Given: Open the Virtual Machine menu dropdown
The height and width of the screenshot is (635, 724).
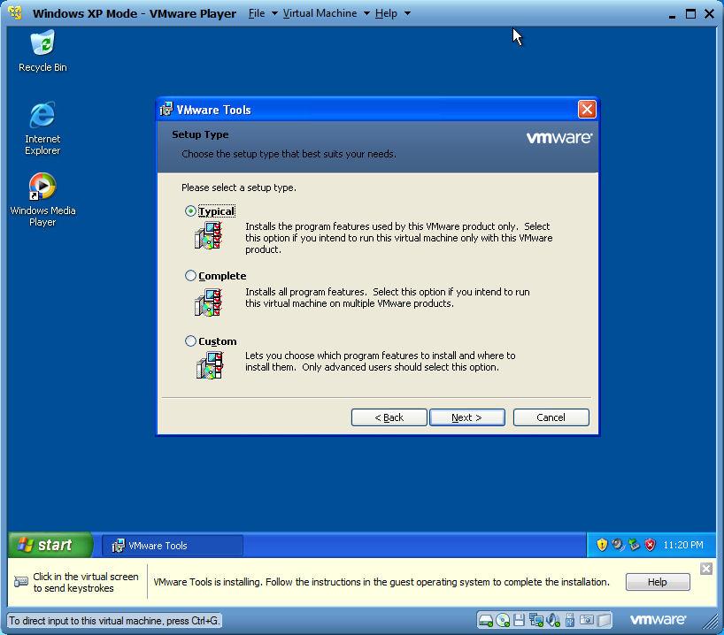Looking at the screenshot, I should [x=325, y=13].
